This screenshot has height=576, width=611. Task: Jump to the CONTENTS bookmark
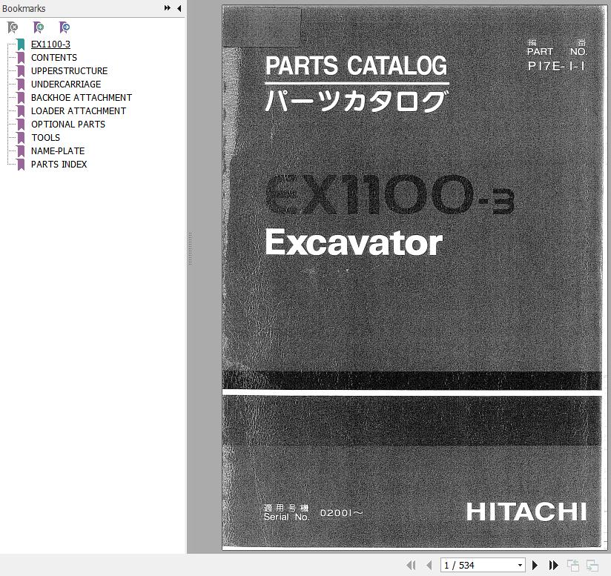tap(54, 58)
